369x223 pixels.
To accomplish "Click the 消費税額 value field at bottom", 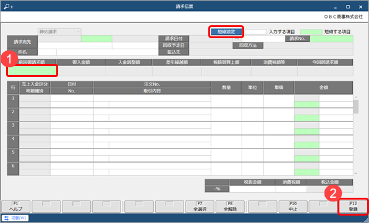I will (291, 189).
